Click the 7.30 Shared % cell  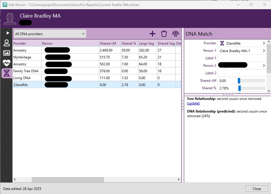pyautogui.click(x=129, y=57)
